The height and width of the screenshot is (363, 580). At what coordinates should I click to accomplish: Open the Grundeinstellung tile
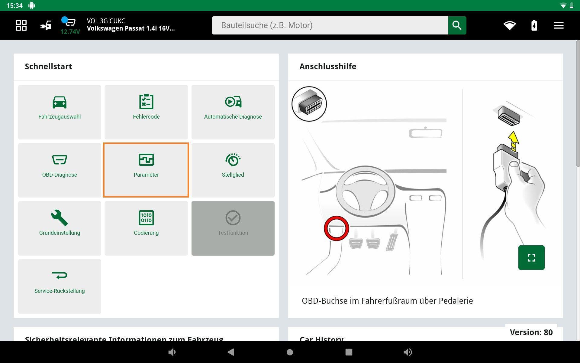(60, 228)
